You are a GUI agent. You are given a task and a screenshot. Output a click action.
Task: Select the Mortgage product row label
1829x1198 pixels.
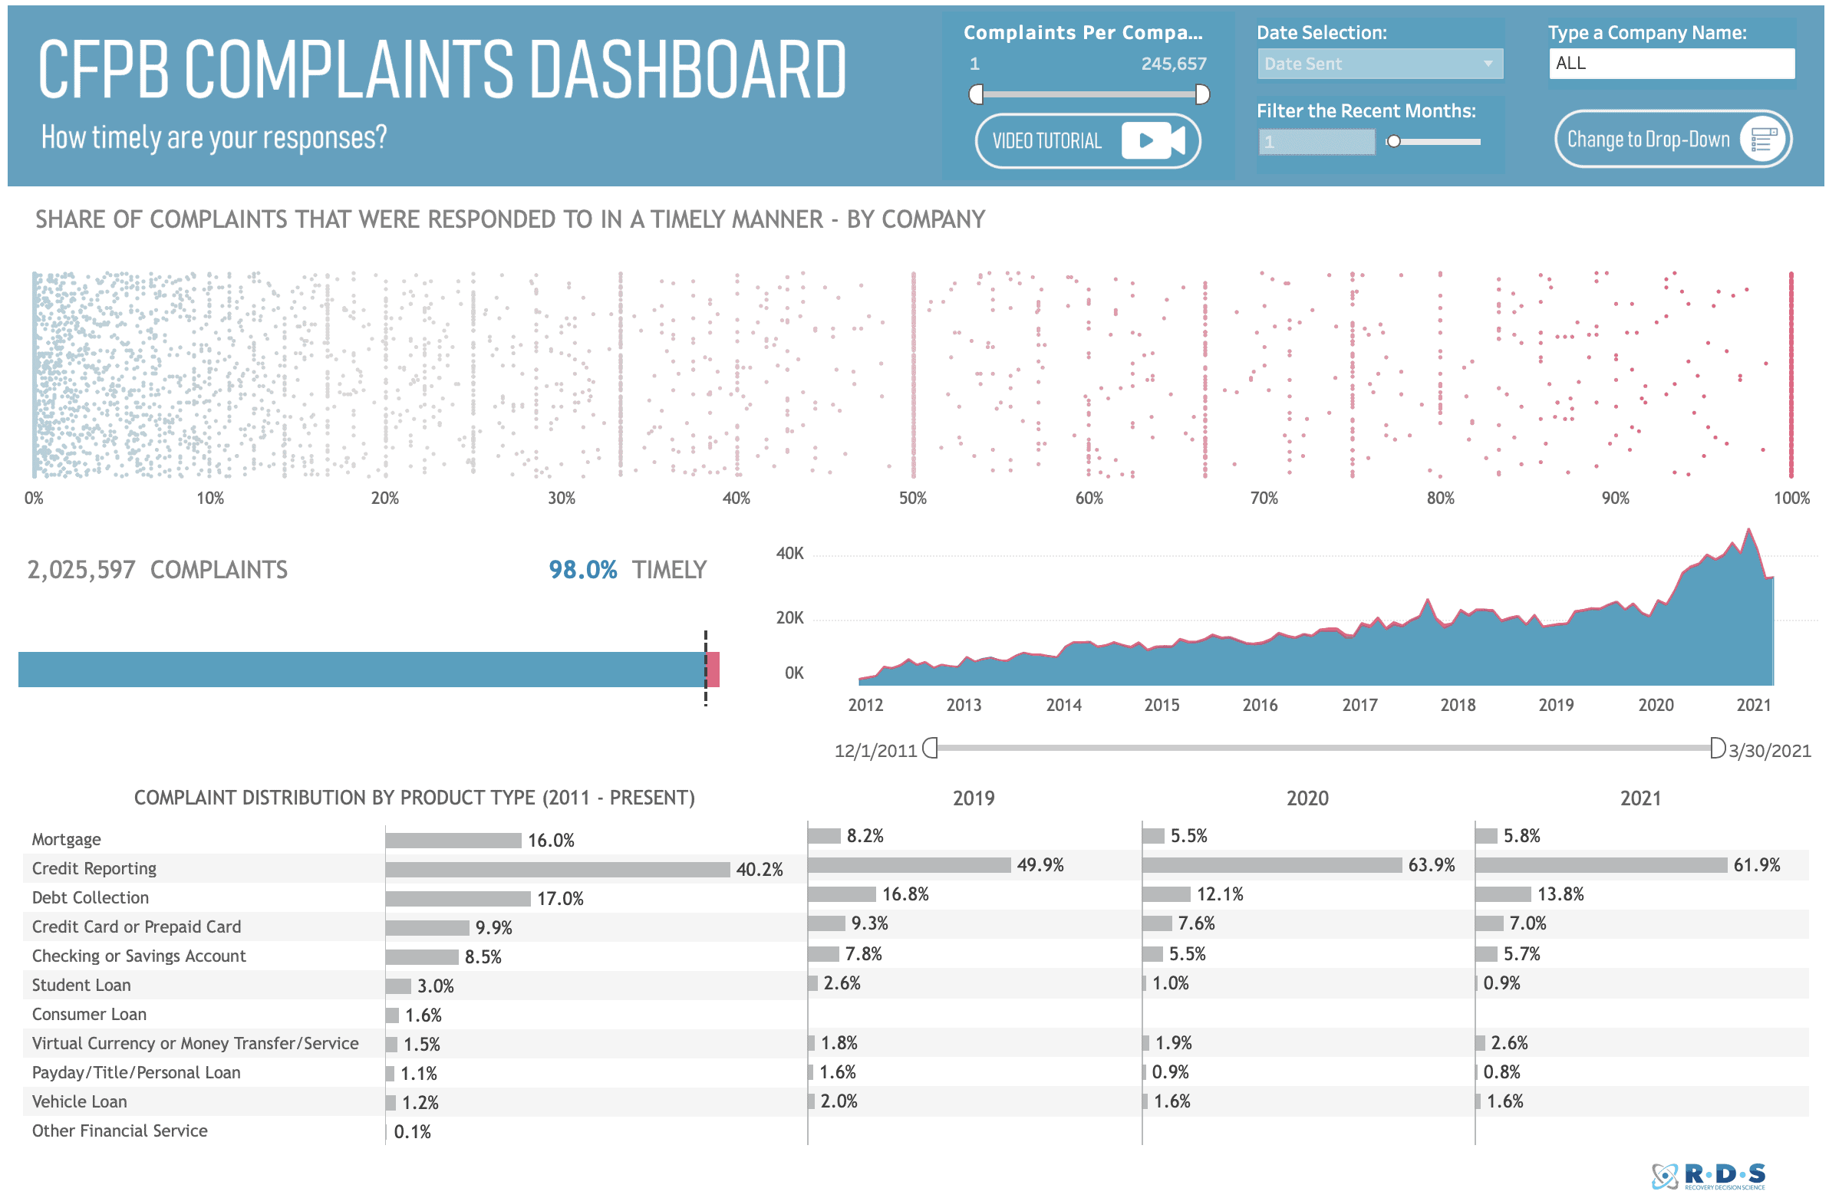[x=67, y=839]
